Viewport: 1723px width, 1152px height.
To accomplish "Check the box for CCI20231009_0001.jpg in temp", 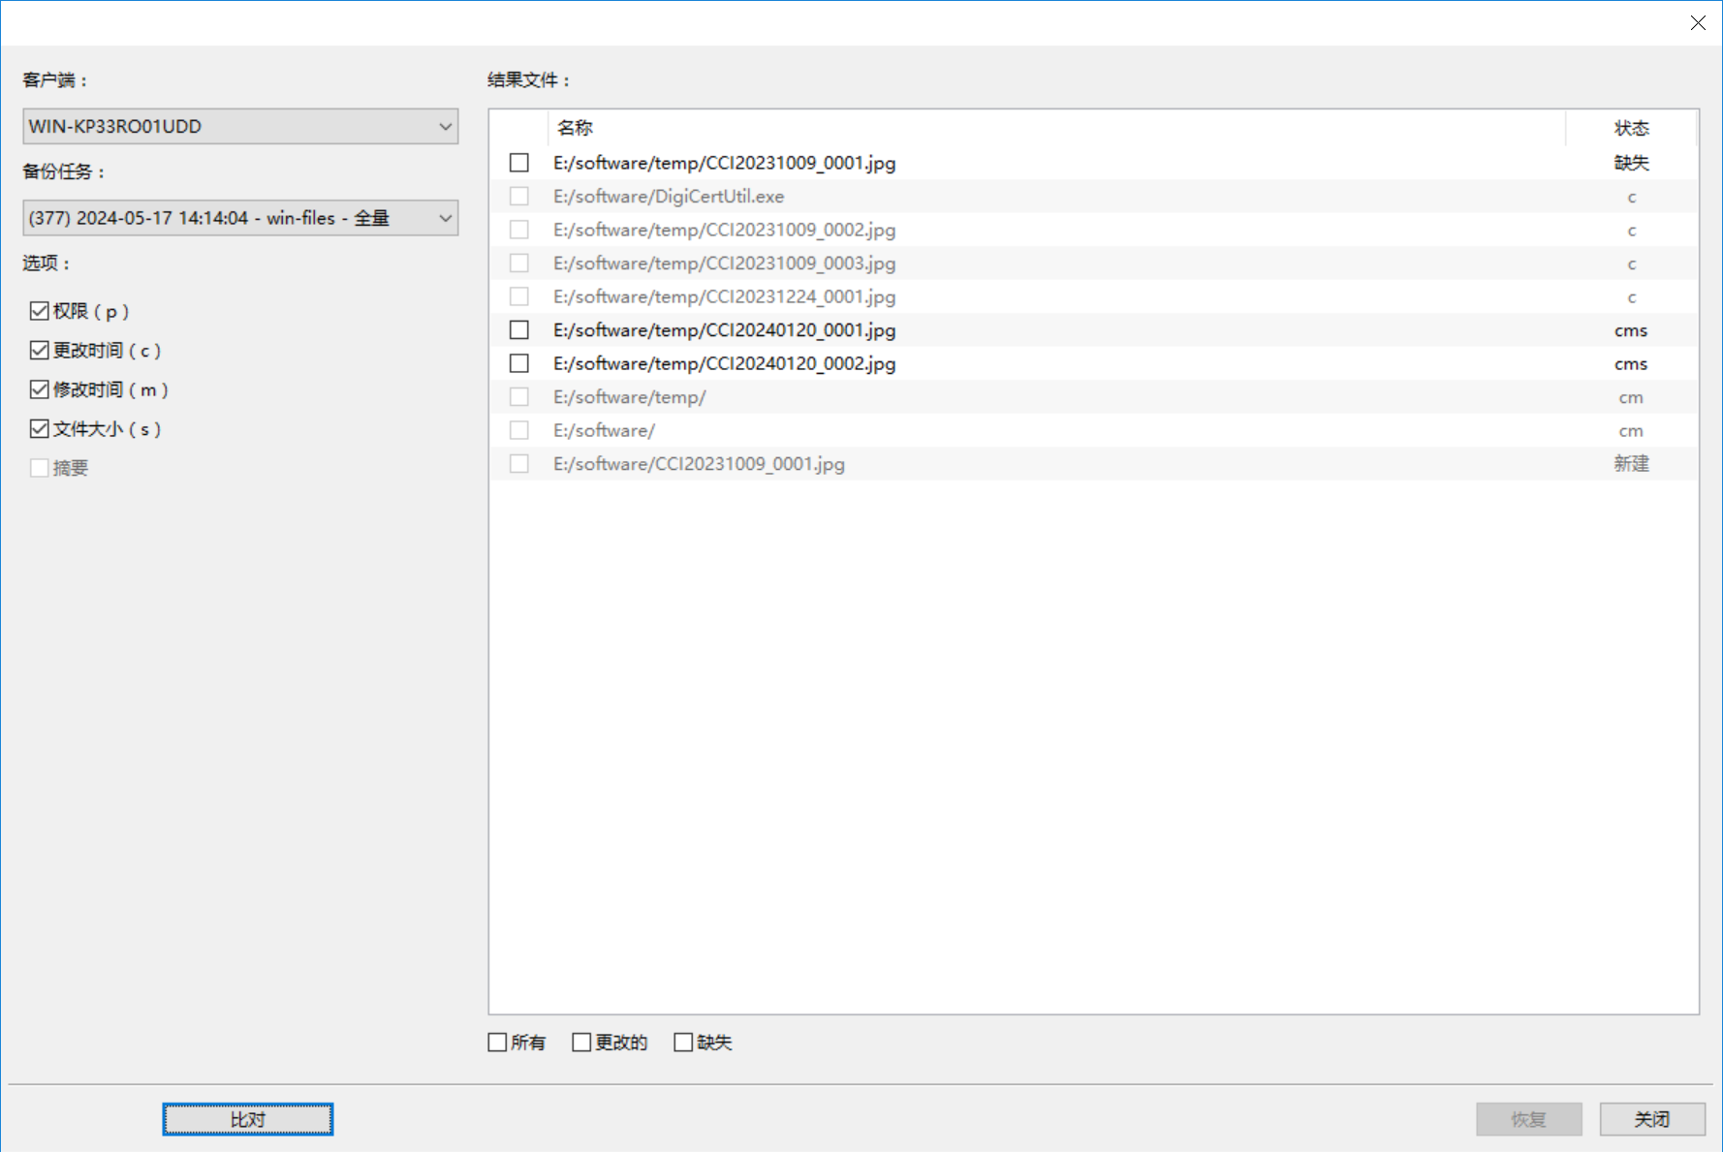I will tap(519, 163).
